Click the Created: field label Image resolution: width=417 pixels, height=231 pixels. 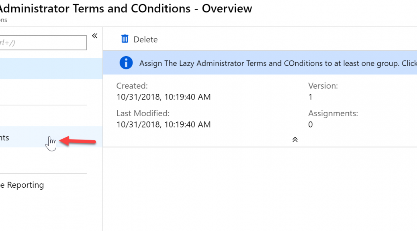[132, 86]
